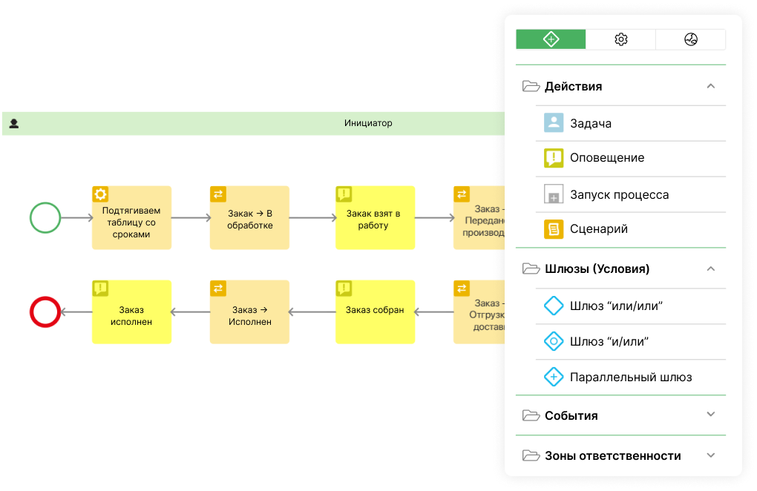Screen dimensions: 757x491
Task: Click the Зоны ответственности folder icon
Action: (531, 455)
